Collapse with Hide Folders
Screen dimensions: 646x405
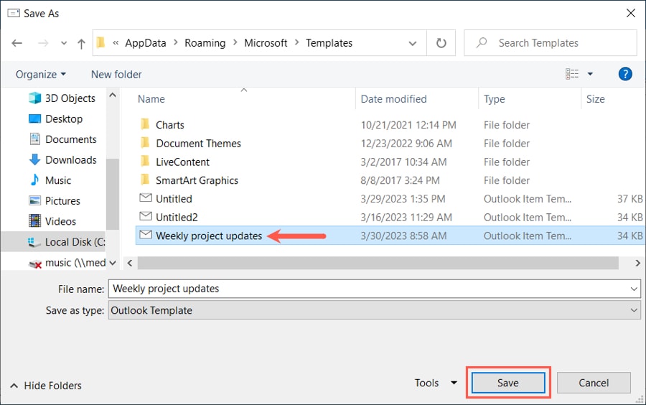pos(46,386)
